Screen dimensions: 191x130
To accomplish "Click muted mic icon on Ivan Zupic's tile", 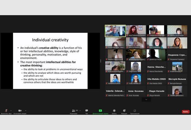I will tap(106, 35).
